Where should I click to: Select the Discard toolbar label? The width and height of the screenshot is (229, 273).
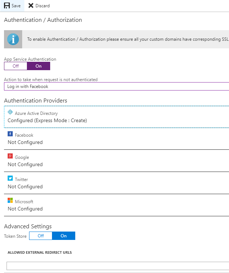43,6
